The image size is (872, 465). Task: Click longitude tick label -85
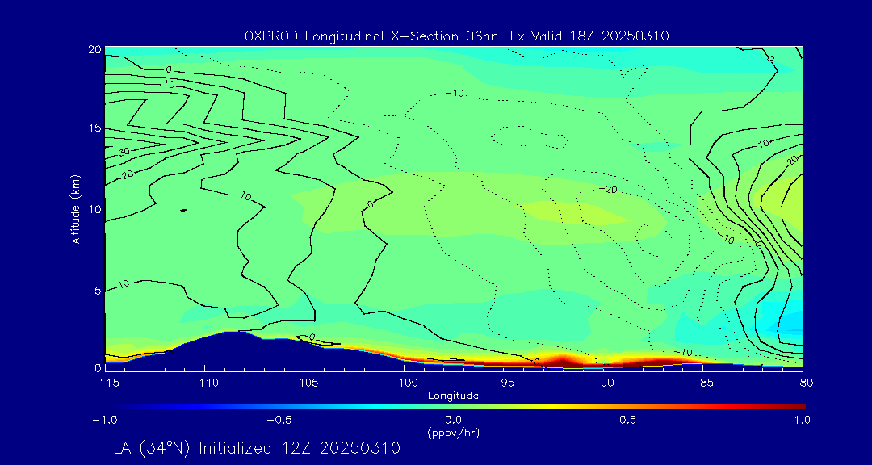[x=703, y=383]
